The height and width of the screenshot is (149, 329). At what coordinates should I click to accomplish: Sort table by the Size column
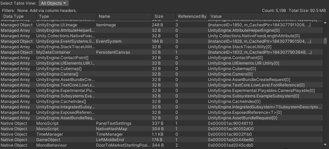point(159,16)
